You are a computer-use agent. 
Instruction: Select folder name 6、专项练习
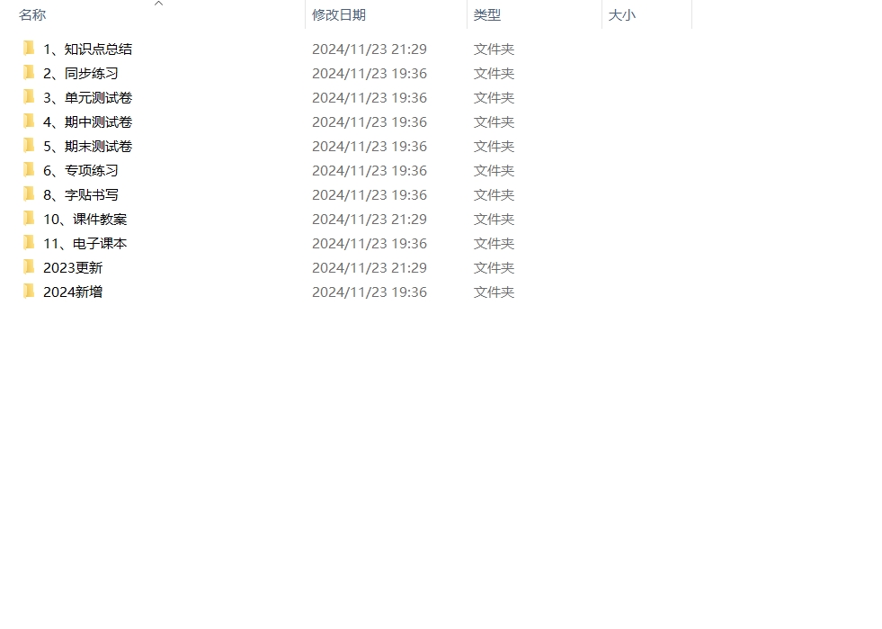point(81,170)
